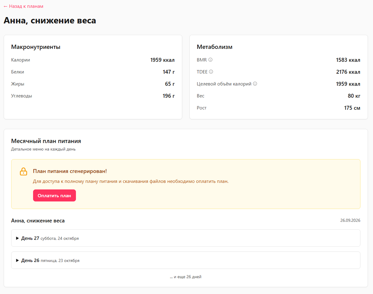Screen dimensions: 373x294
Task: Open the День 27 суббота, 24 октября row
Action: 186,238
